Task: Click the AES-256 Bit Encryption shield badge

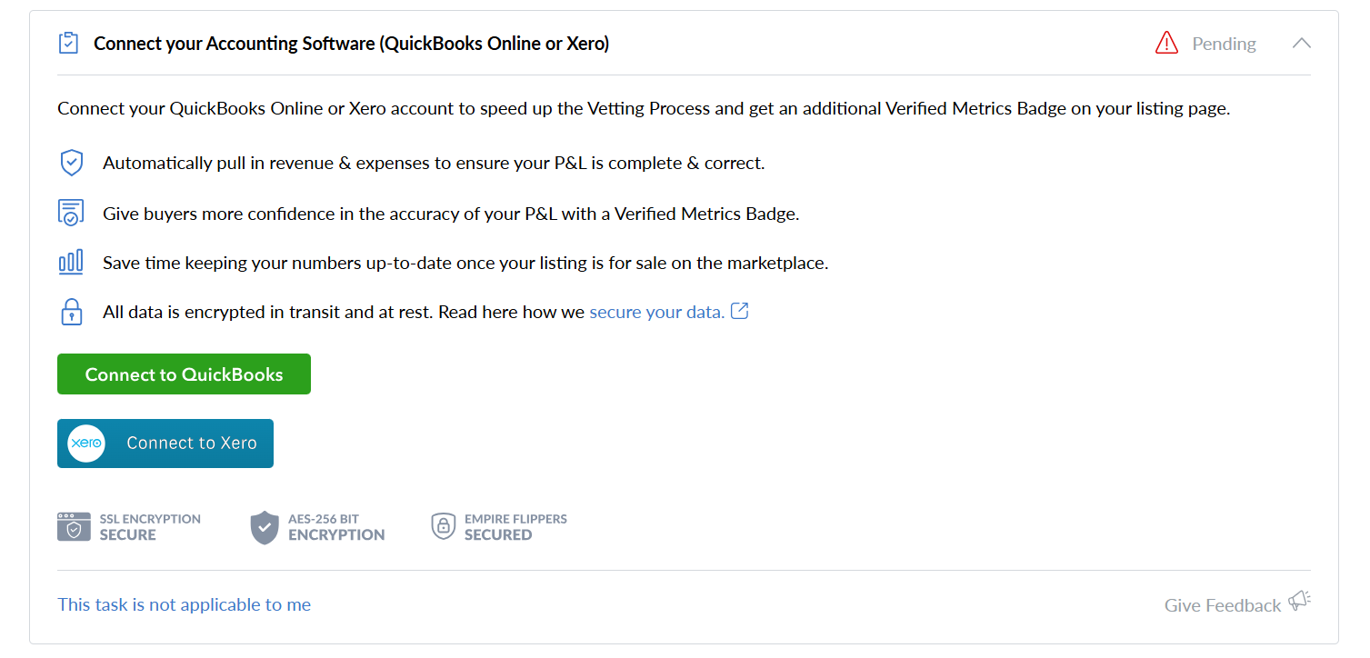Action: point(317,527)
